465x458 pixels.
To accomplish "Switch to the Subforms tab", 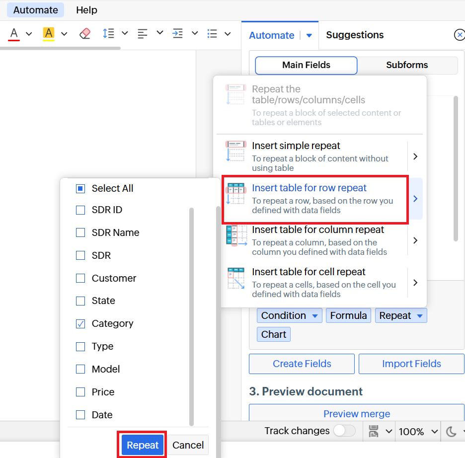I will pos(407,65).
